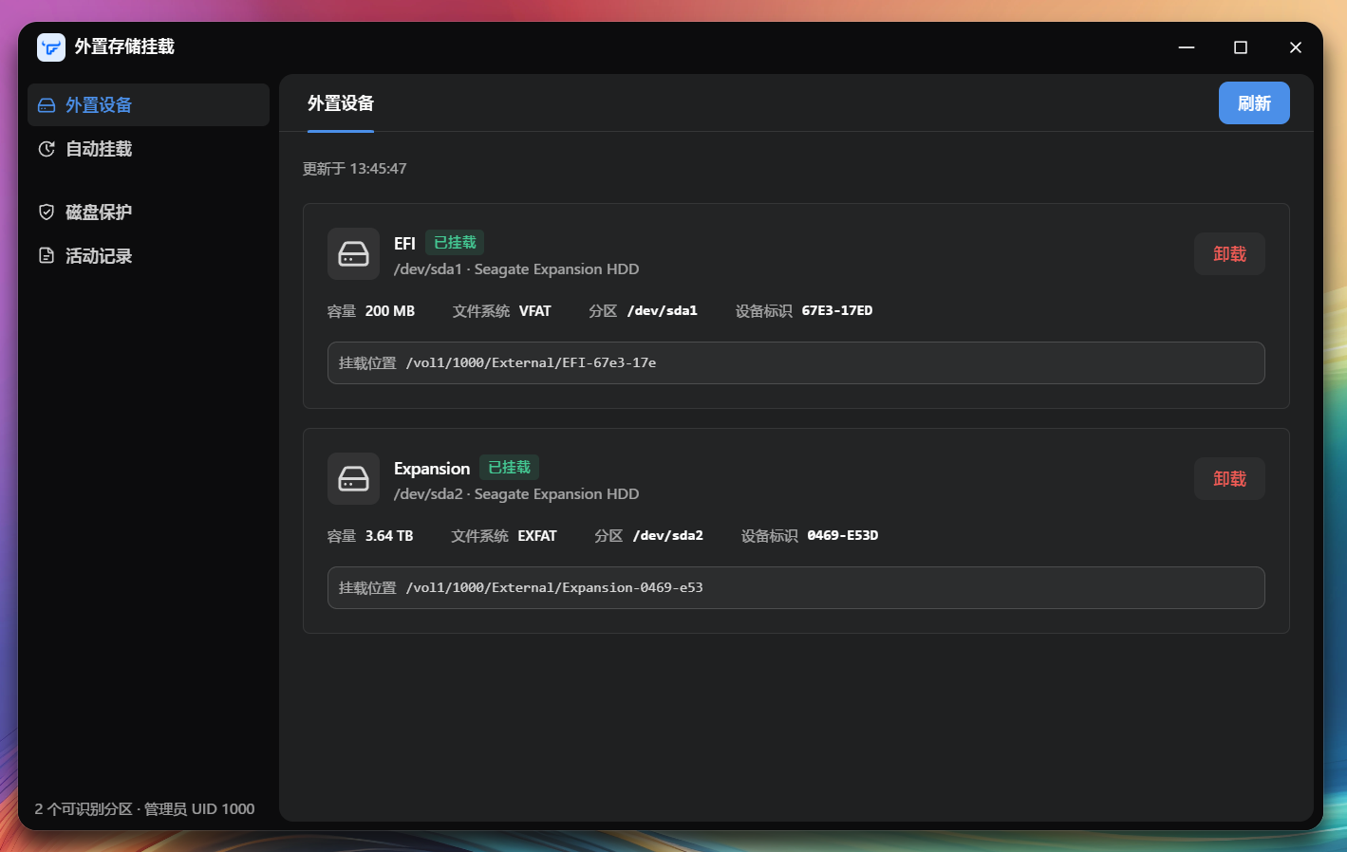The image size is (1347, 852).
Task: Click the app logo icon in title bar
Action: 51,47
